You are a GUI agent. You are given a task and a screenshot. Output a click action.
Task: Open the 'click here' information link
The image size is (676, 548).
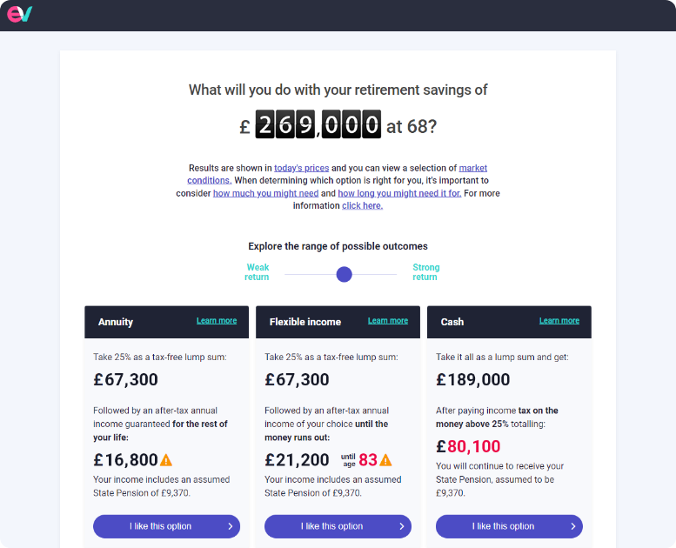click(x=362, y=205)
